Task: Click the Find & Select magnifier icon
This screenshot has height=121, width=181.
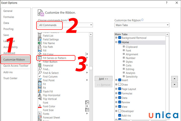Action: pyautogui.click(x=40, y=73)
